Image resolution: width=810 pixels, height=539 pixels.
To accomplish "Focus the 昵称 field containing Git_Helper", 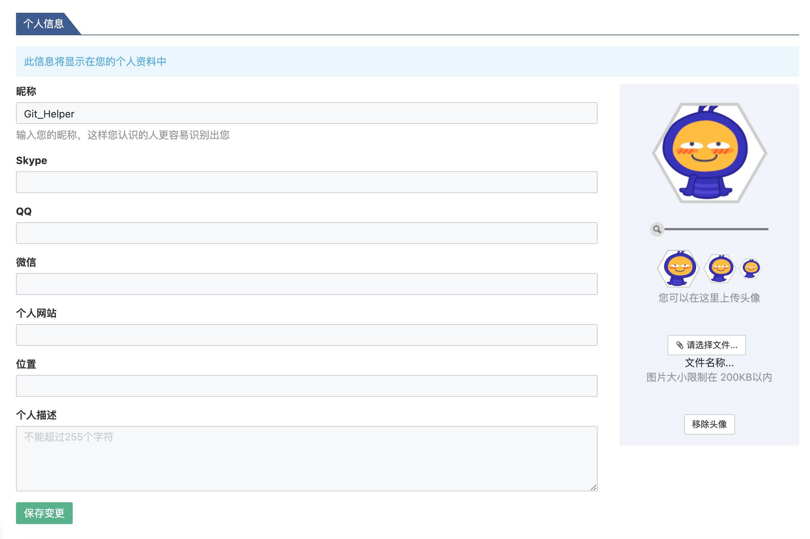I will tap(306, 113).
